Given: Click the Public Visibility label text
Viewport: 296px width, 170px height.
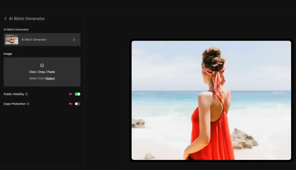Looking at the screenshot, I should pyautogui.click(x=14, y=94).
